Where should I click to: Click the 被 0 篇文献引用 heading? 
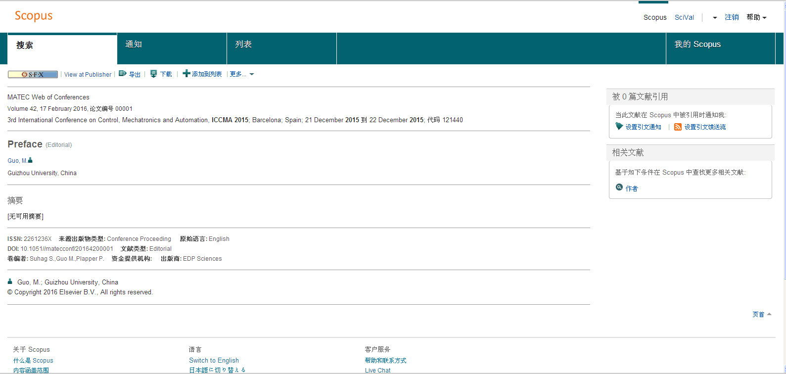(640, 96)
